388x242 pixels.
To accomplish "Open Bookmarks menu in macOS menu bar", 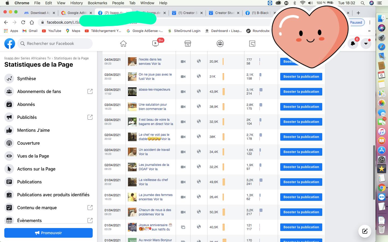I will click(x=97, y=3).
